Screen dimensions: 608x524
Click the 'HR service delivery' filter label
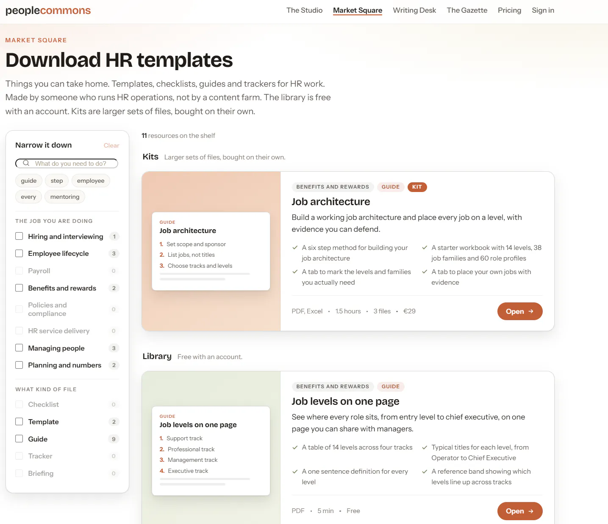[x=59, y=331]
